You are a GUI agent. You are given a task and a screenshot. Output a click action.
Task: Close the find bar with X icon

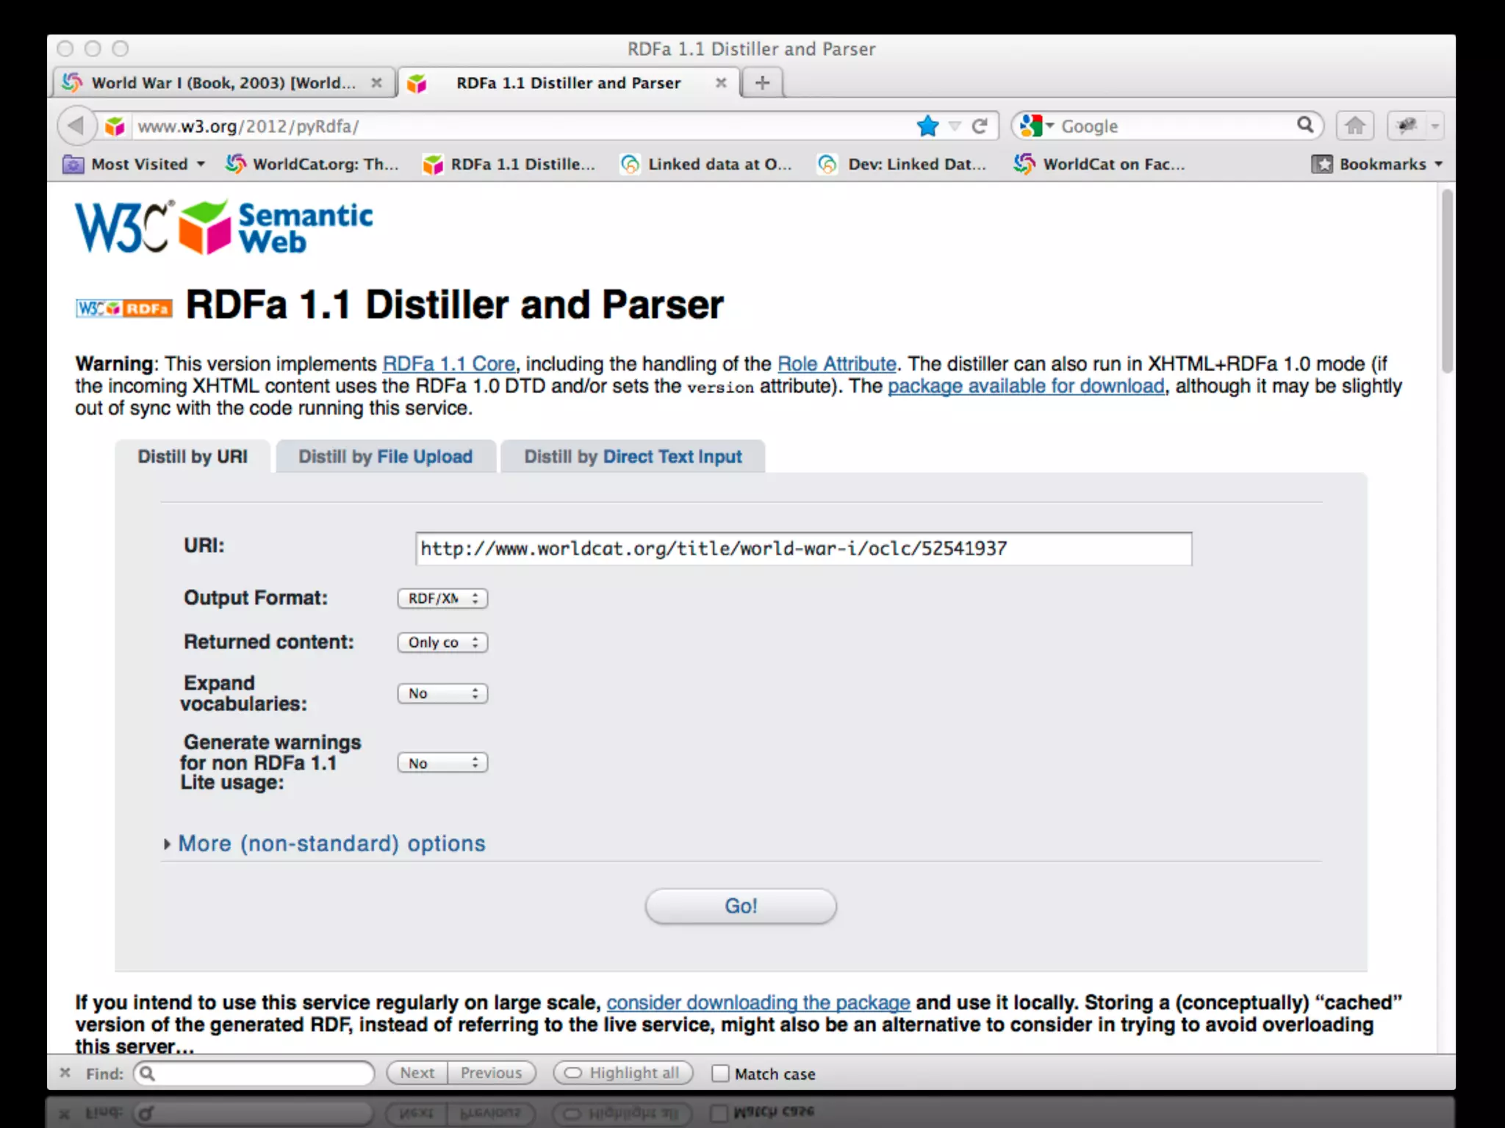[65, 1073]
